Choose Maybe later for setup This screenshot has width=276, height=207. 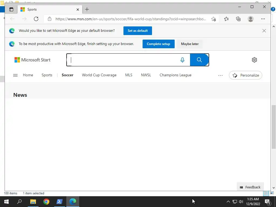coord(190,44)
